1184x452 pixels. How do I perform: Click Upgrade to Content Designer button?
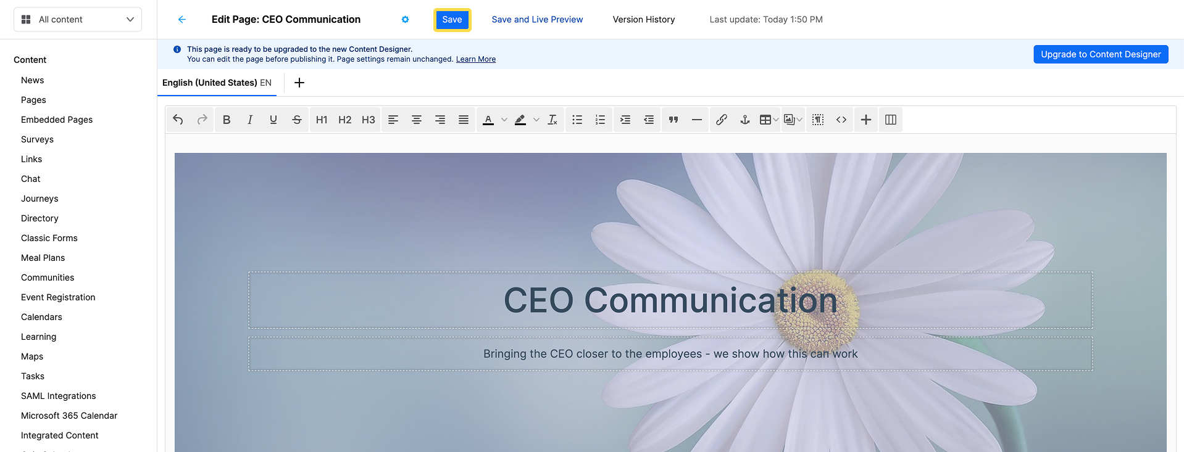tap(1101, 54)
